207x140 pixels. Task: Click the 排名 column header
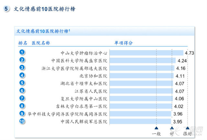point(23,43)
